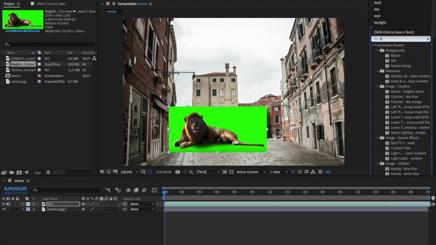
Task: Open the composition flowchart icon in viewer toolbar
Action: [x=313, y=172]
